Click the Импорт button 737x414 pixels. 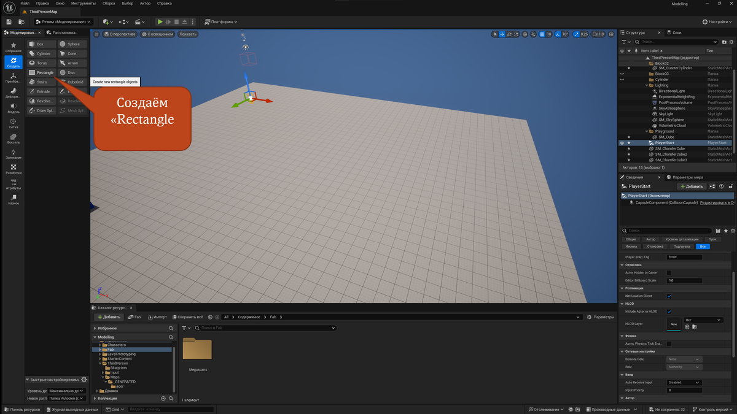click(157, 317)
